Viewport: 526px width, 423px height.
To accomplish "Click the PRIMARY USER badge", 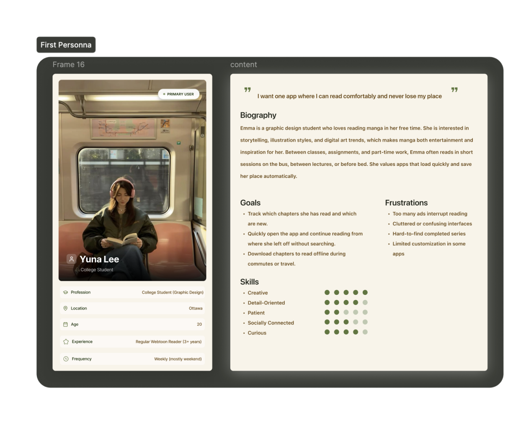I will click(x=178, y=94).
